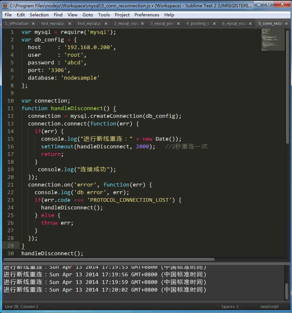Click line number 1 in the gutter
292x313 pixels.
pyautogui.click(x=12, y=32)
